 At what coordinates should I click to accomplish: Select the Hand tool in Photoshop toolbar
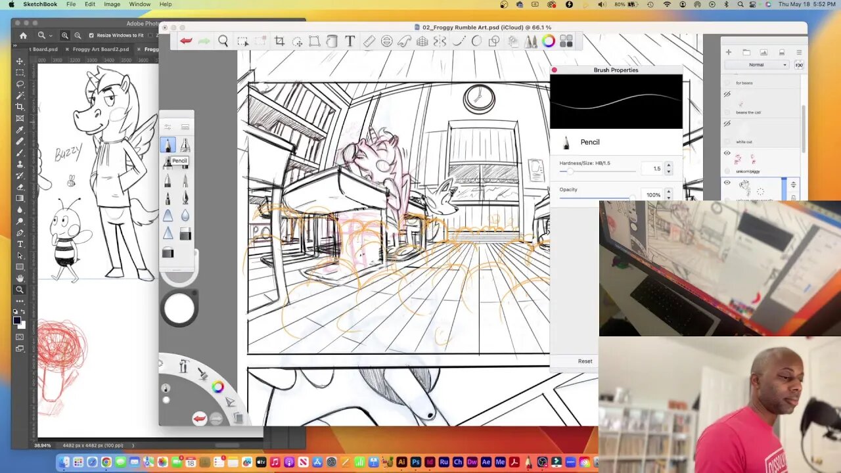[x=20, y=278]
